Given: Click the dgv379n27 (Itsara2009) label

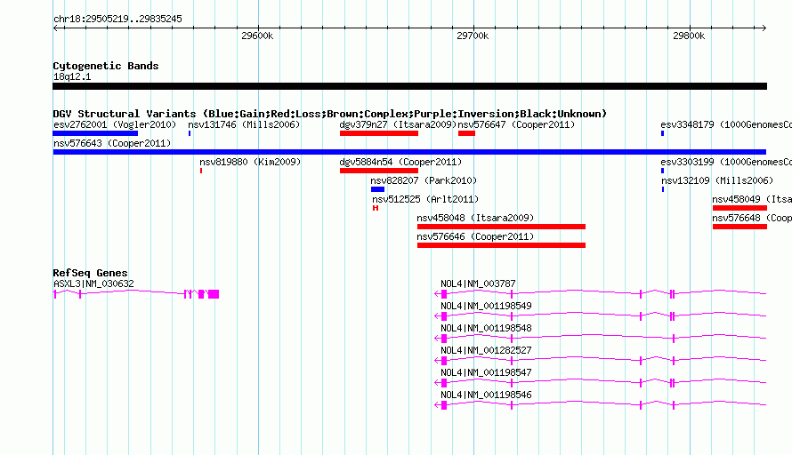Looking at the screenshot, I should (x=398, y=124).
